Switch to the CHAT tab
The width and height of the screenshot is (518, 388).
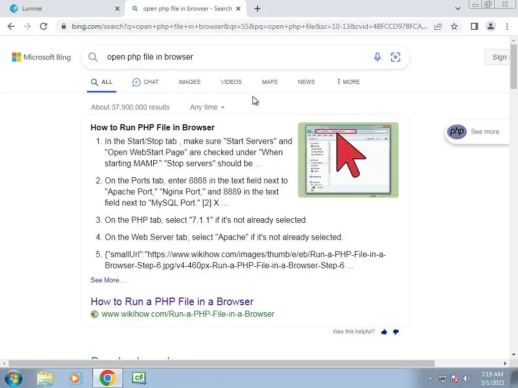click(x=145, y=82)
